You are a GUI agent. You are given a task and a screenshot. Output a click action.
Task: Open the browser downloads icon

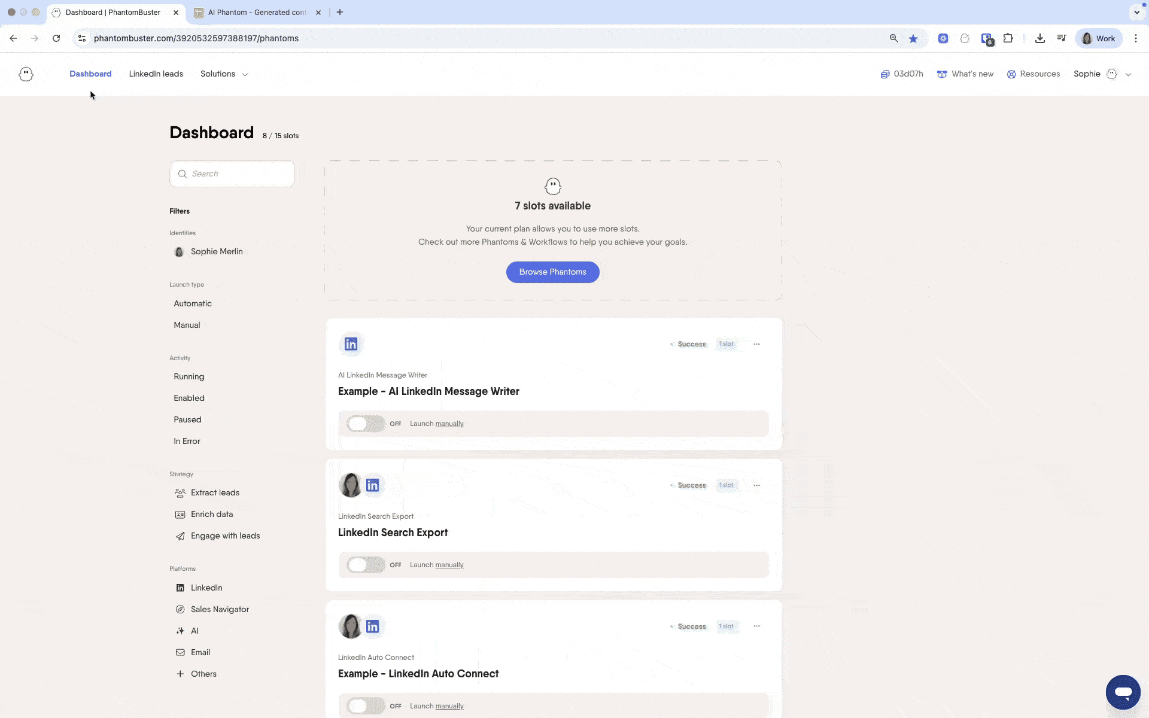pos(1040,38)
